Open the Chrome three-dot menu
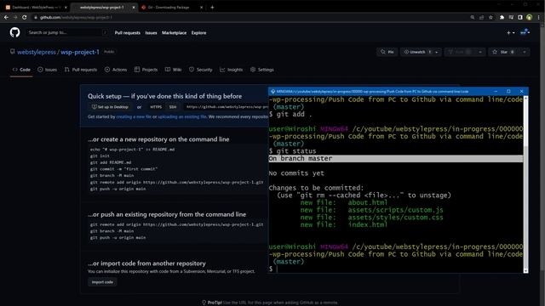 (x=538, y=17)
